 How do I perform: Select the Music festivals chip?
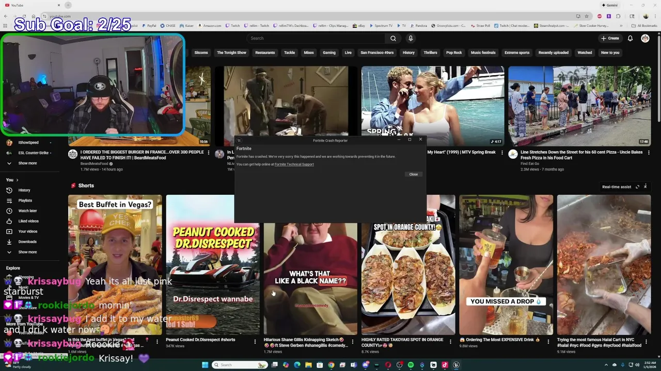(483, 53)
